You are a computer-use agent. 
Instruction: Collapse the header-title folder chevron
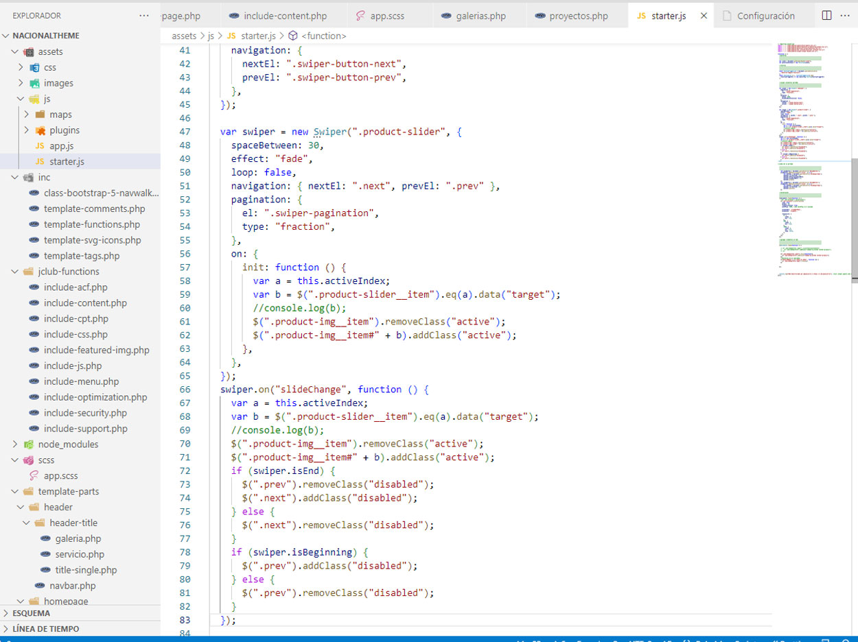pos(27,523)
